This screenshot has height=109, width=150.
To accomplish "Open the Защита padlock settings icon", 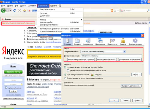I will (x=123, y=42).
